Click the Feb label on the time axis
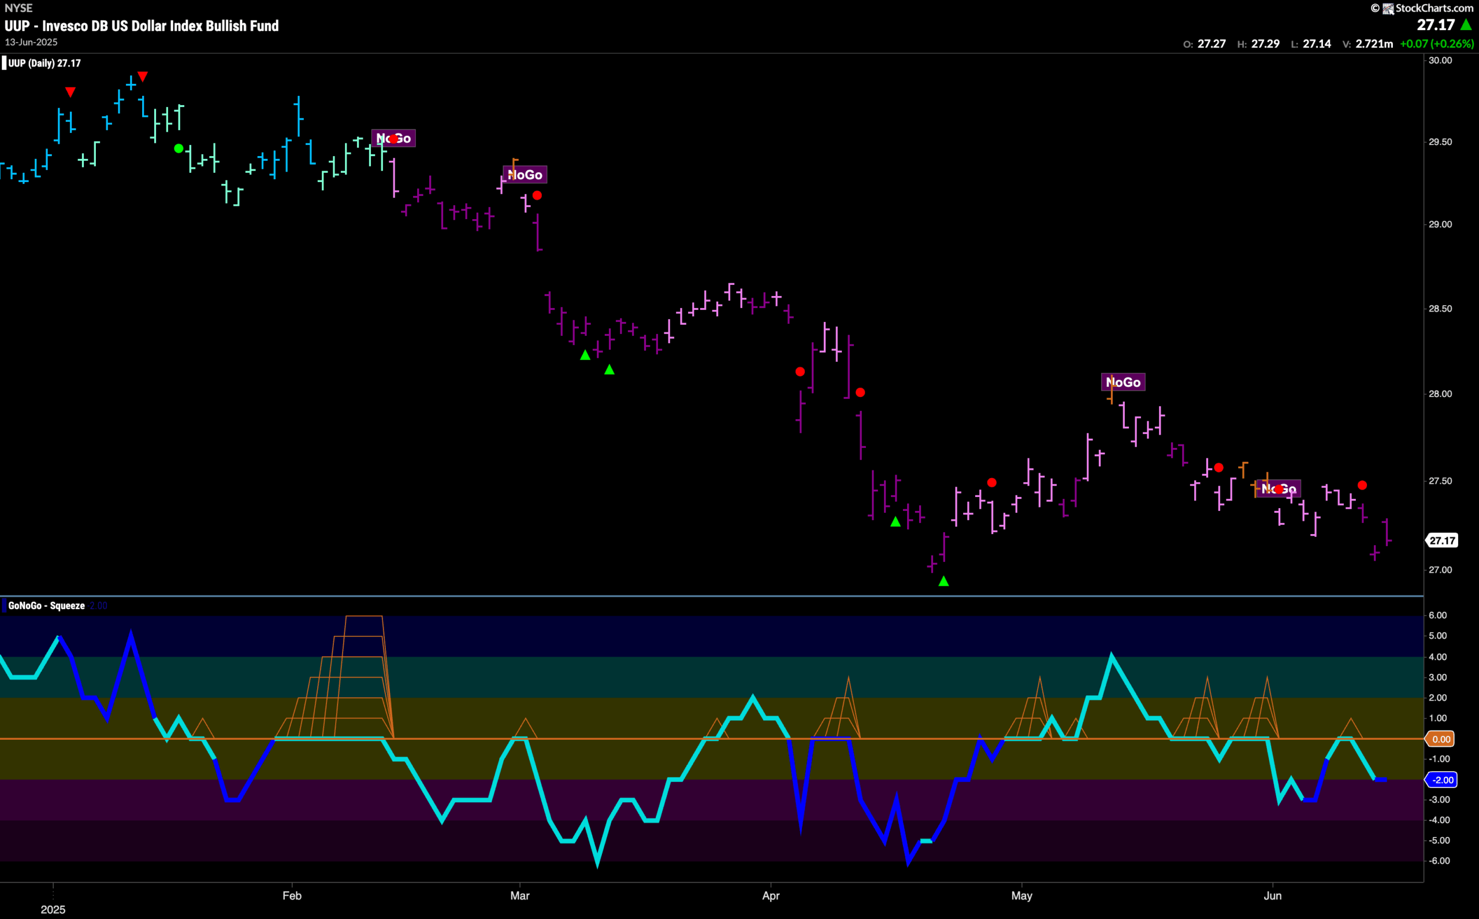Image resolution: width=1479 pixels, height=919 pixels. tap(292, 896)
